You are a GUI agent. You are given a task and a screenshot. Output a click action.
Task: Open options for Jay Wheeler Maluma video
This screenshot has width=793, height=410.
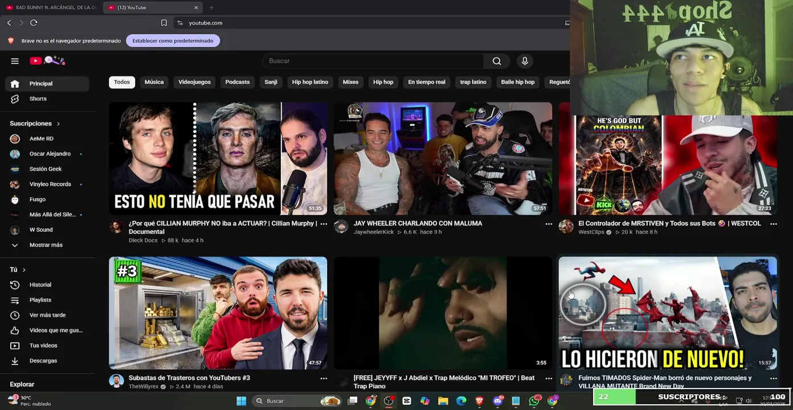(549, 224)
